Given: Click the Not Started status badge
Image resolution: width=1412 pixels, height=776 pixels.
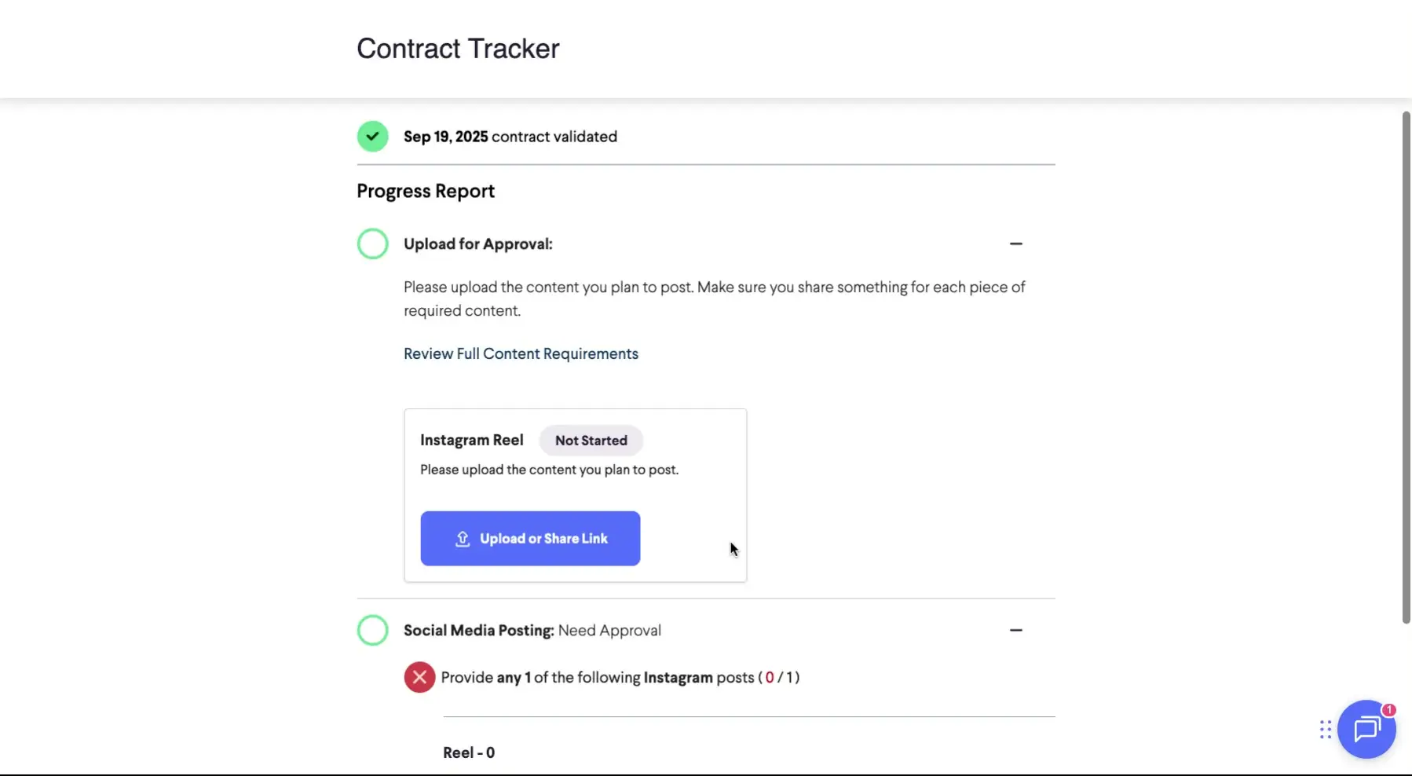Looking at the screenshot, I should pos(591,441).
